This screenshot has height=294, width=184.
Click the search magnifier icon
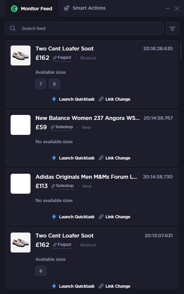[13, 29]
